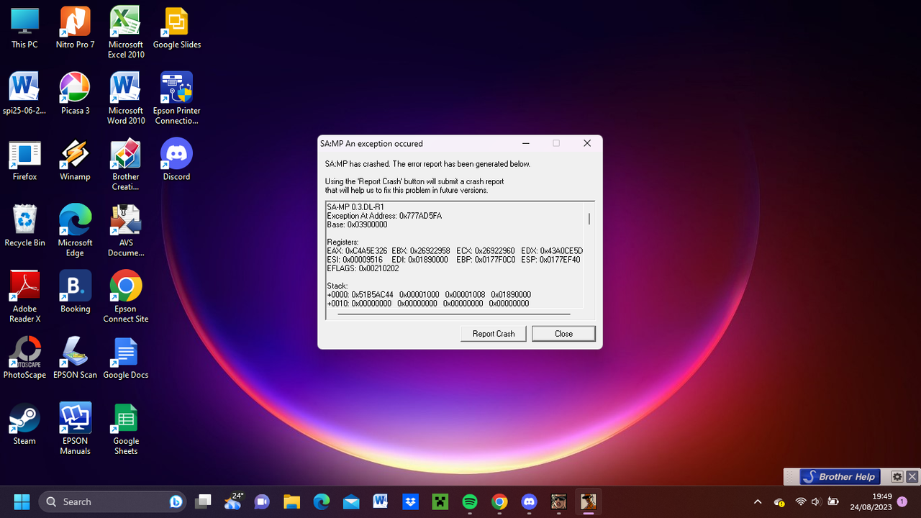This screenshot has width=921, height=518.
Task: Open This PC desktop icon
Action: [24, 27]
